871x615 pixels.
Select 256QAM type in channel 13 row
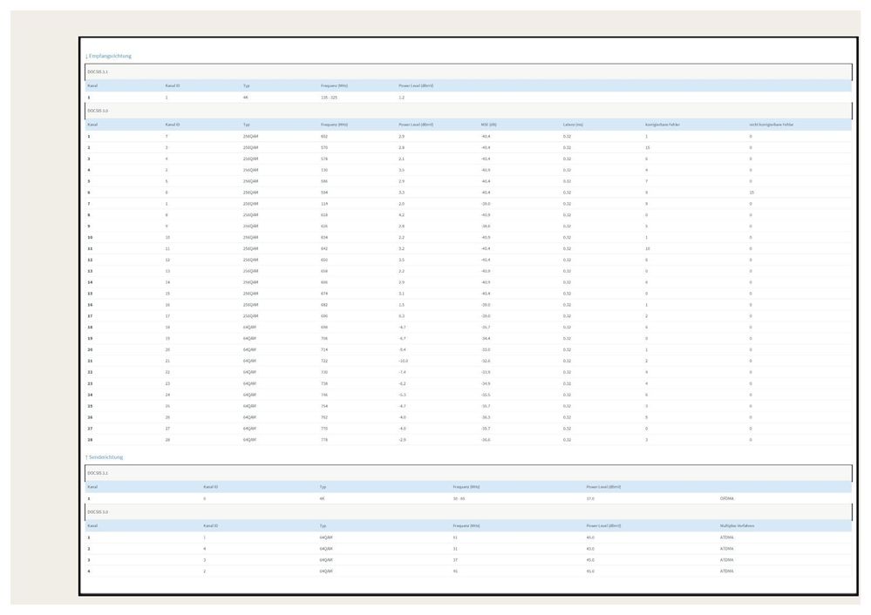pos(250,272)
